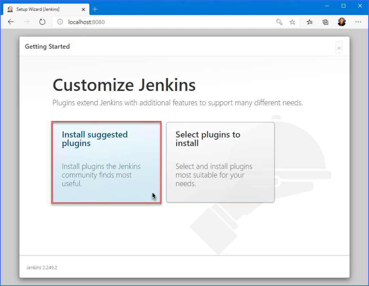Image resolution: width=369 pixels, height=286 pixels.
Task: Choose Select plugins to install
Action: click(220, 162)
